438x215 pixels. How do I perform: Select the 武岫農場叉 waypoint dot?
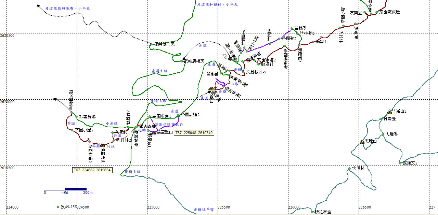(x=181, y=61)
